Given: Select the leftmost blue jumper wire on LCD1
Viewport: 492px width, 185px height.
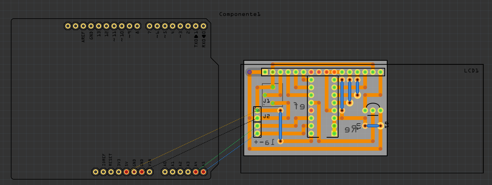Looking at the screenshot, I should tap(281, 126).
